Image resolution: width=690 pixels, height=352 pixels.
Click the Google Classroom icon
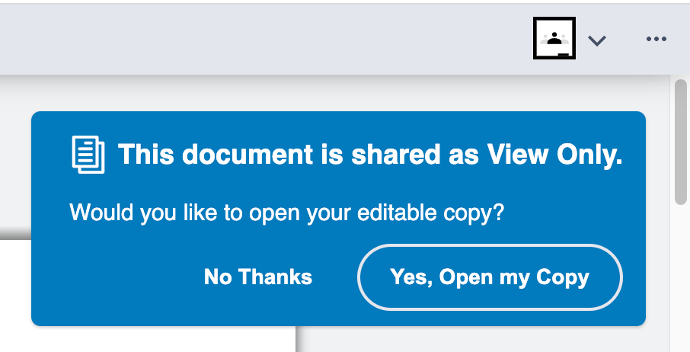click(x=554, y=39)
